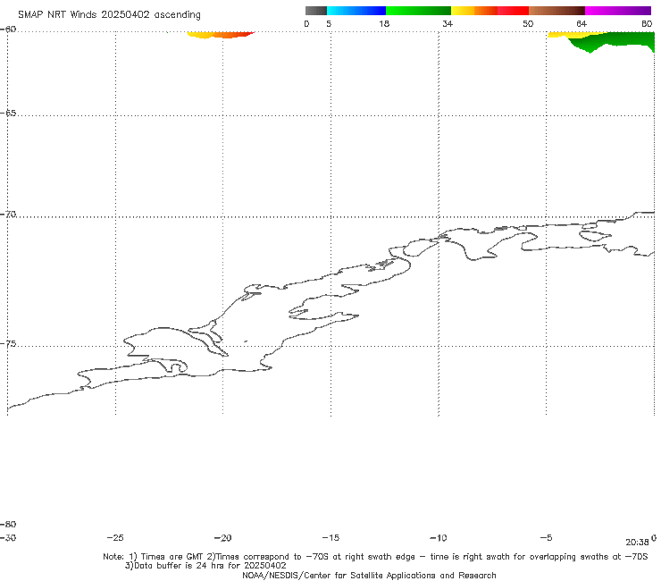Click the longitude label '-30'
Screen dimensions: 661x581
(8, 537)
